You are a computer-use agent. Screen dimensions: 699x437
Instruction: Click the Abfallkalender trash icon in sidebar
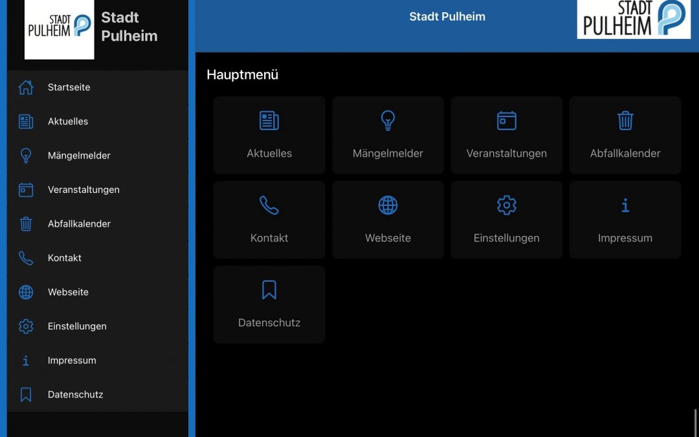(x=26, y=224)
